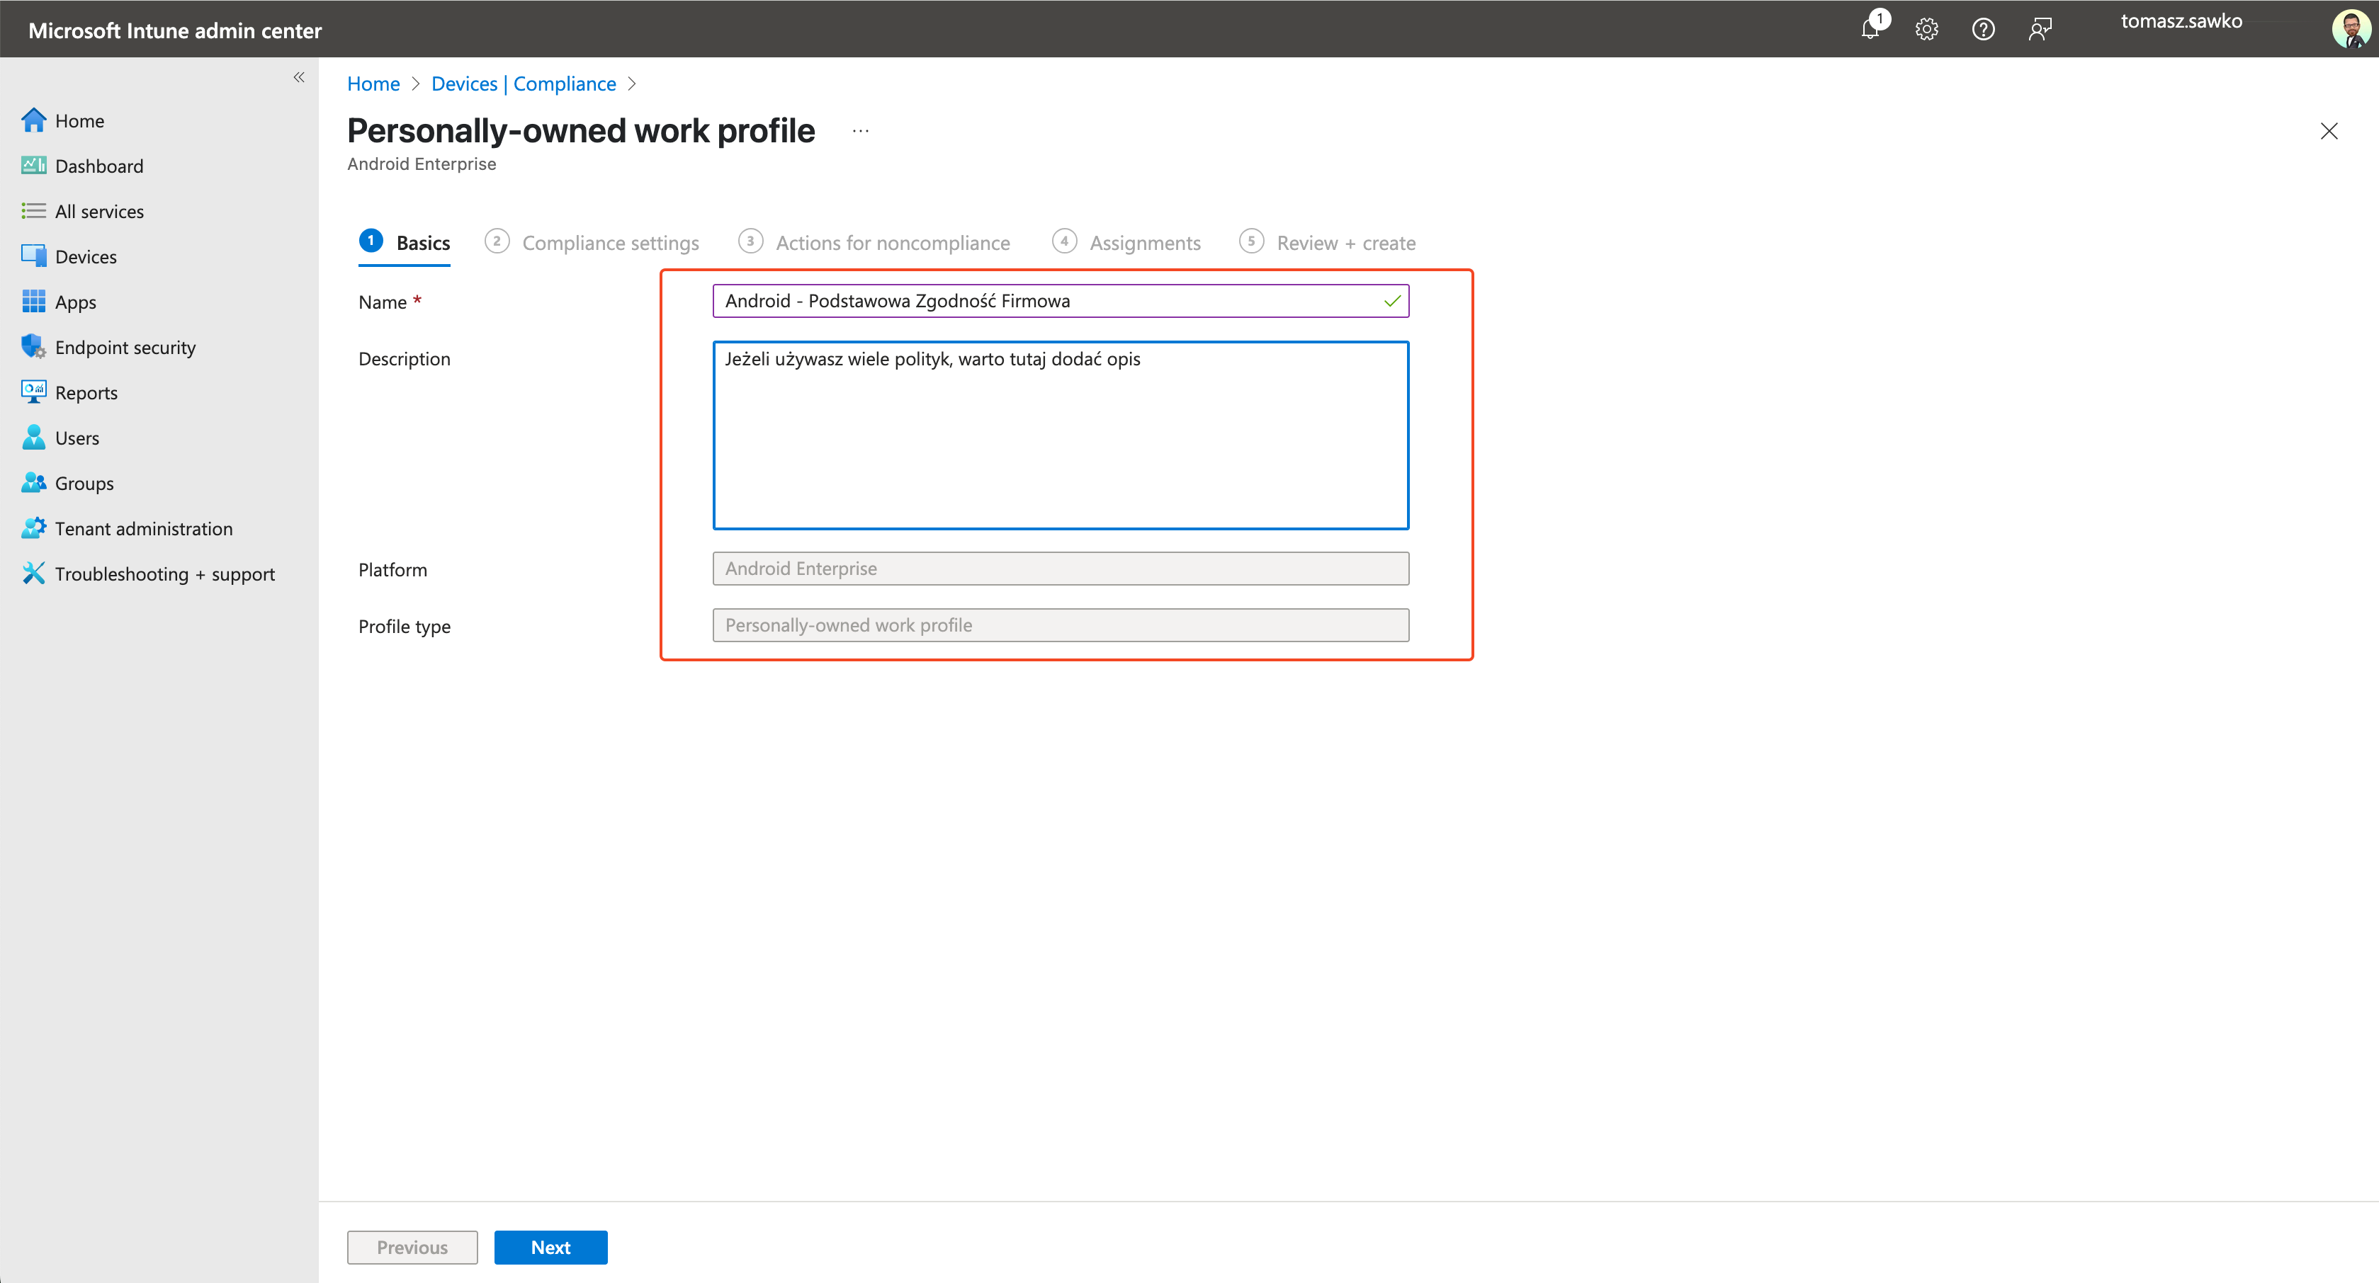Open the ellipsis more options menu
2379x1283 pixels.
pyautogui.click(x=861, y=131)
